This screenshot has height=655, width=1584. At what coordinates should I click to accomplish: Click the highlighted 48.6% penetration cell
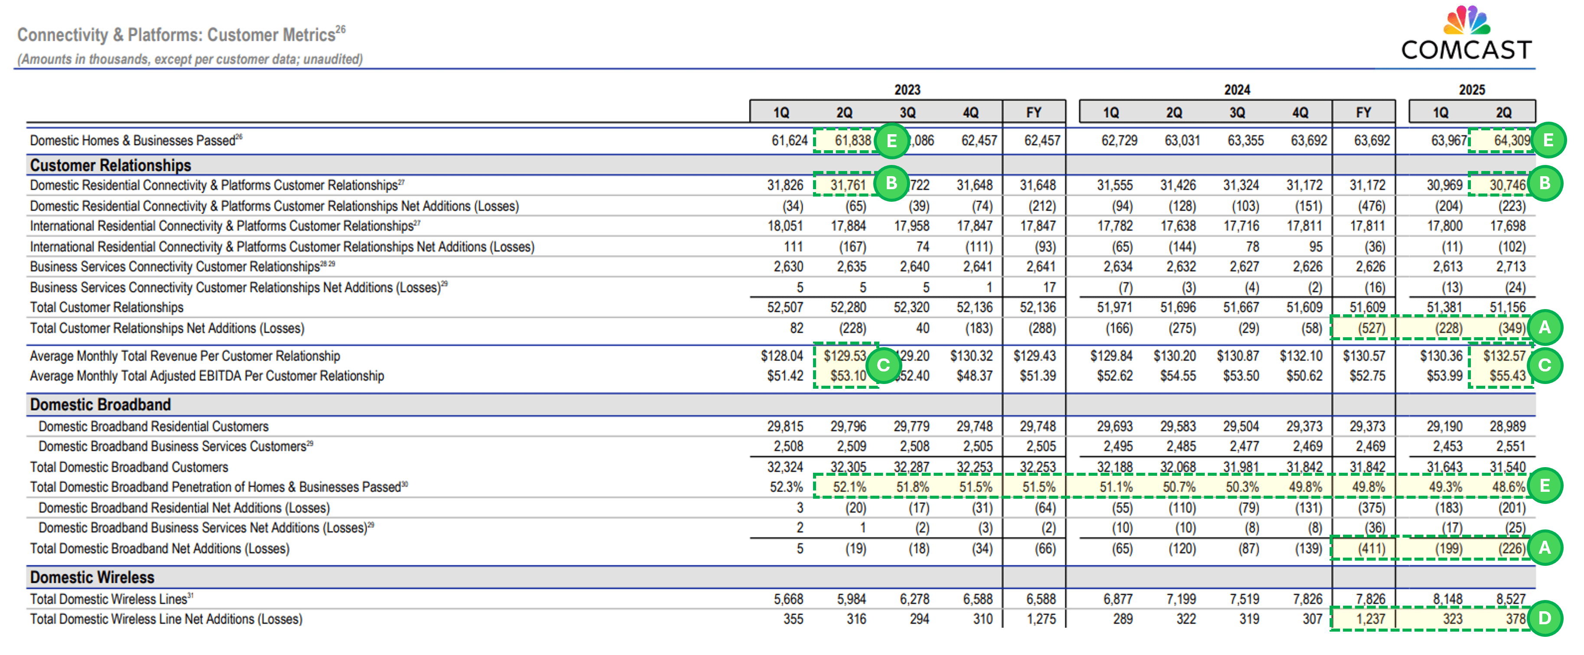click(x=1508, y=486)
